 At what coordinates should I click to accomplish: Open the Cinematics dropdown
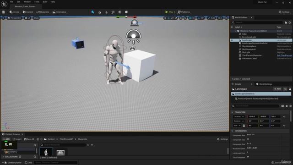60,12
